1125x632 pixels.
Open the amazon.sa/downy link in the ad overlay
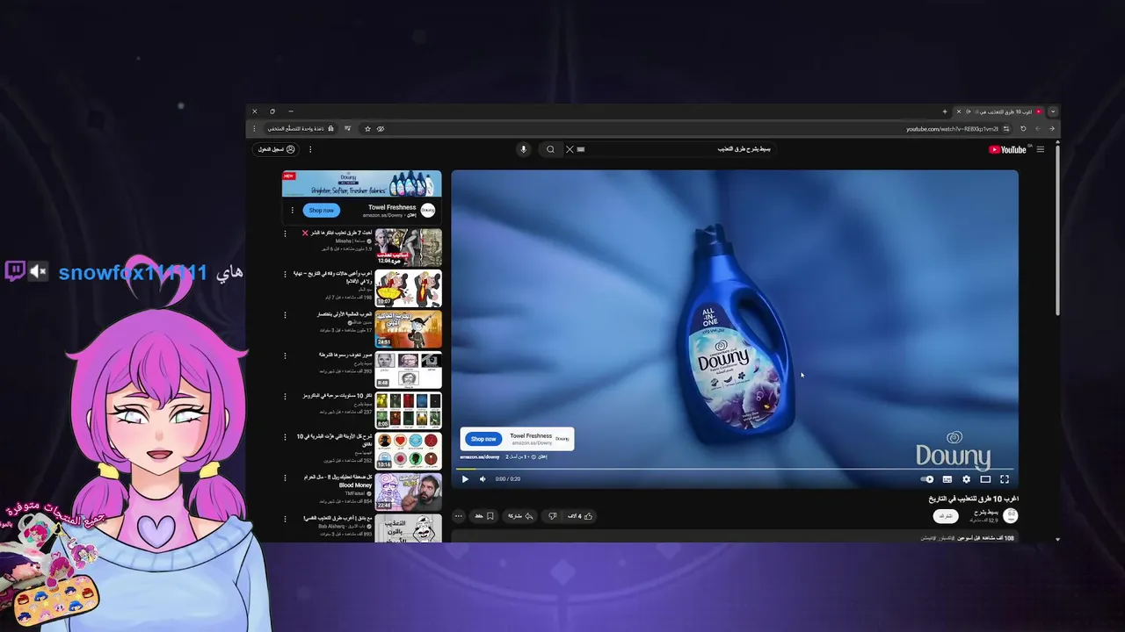[480, 456]
